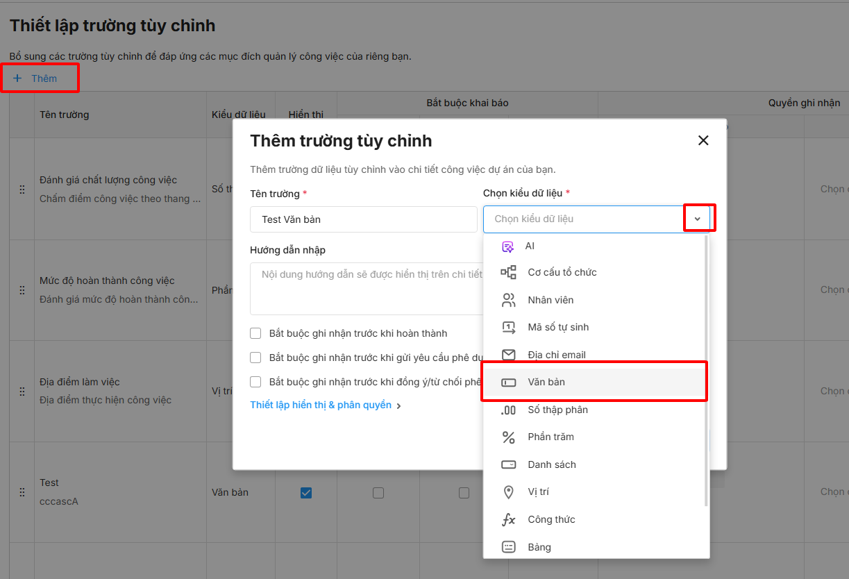The height and width of the screenshot is (579, 849).
Task: Click the AI data type icon
Action: [508, 246]
